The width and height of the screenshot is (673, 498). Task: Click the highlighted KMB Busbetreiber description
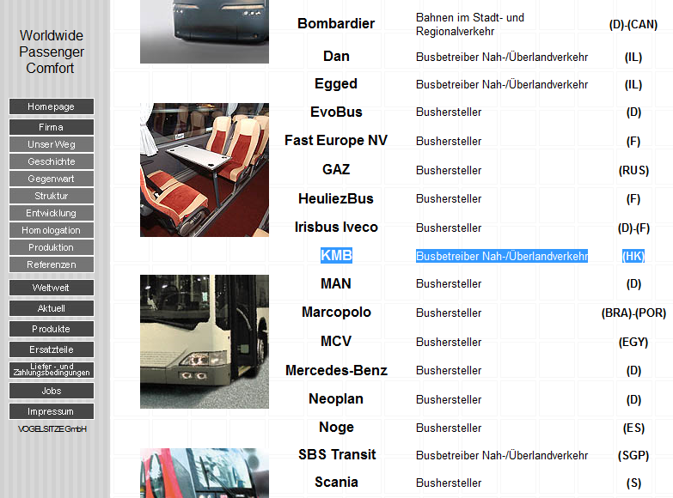(502, 256)
